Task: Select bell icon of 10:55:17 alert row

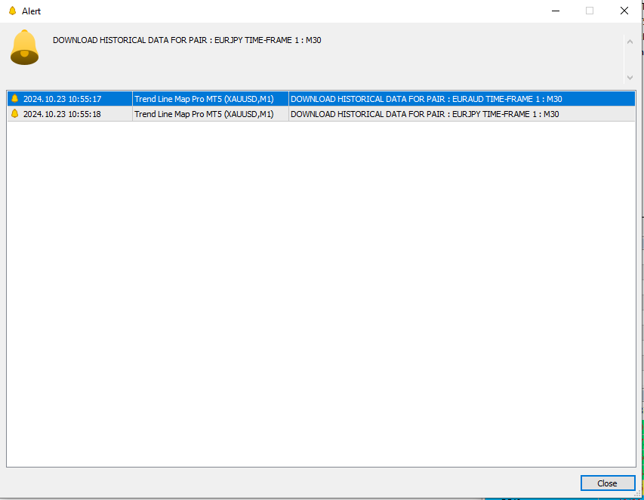Action: 15,99
